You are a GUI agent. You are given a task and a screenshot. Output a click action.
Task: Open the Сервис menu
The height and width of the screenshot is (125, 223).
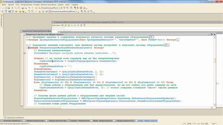click(61, 5)
